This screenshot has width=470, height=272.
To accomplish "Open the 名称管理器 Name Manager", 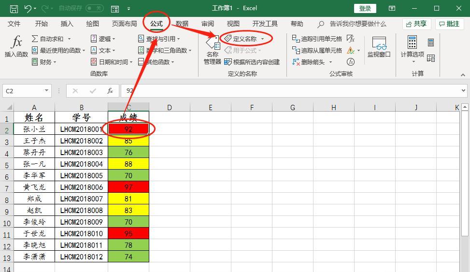I will [x=213, y=50].
